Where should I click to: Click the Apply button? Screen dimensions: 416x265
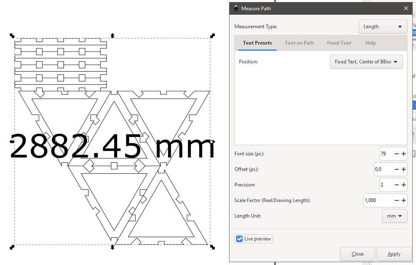pyautogui.click(x=394, y=254)
